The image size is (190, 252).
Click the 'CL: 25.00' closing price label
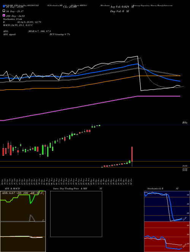70,7
